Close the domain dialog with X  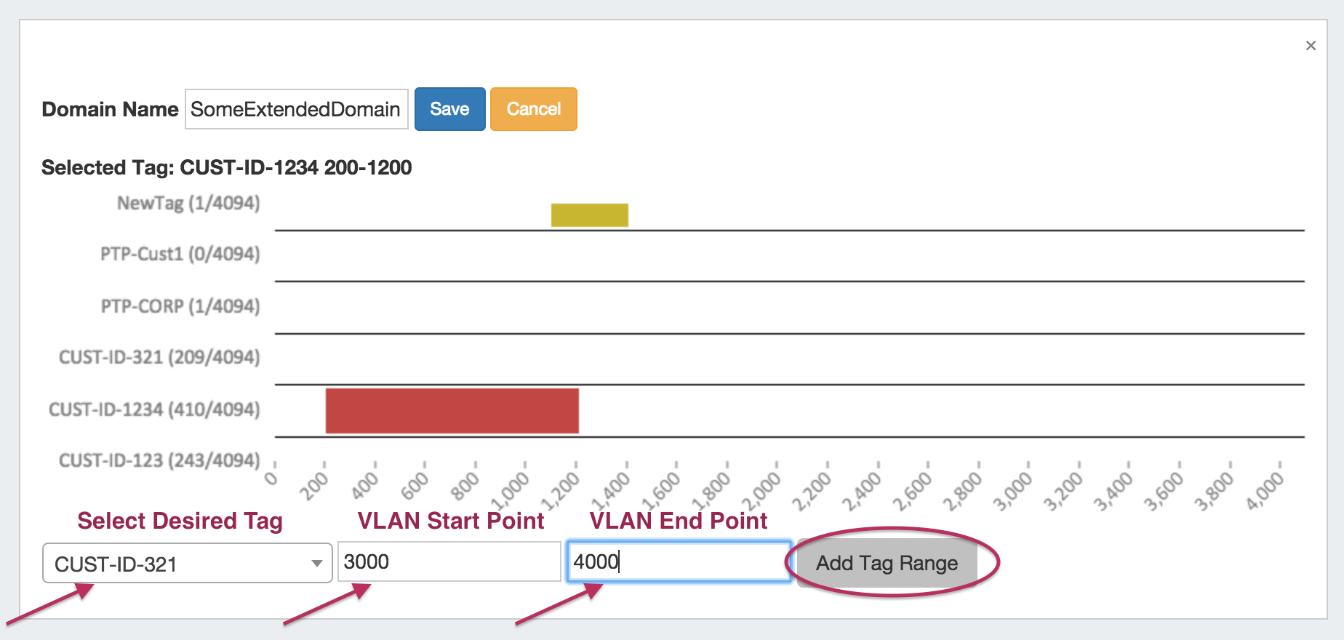1311,46
